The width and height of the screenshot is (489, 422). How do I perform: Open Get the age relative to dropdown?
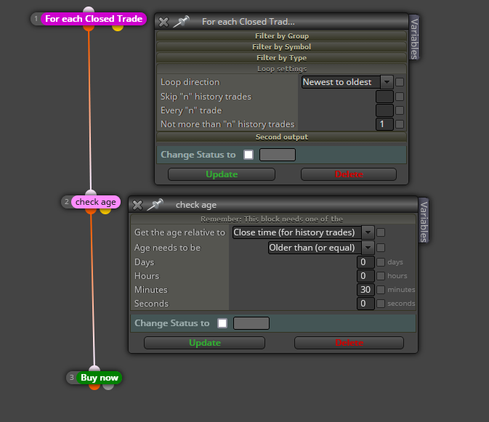(368, 232)
